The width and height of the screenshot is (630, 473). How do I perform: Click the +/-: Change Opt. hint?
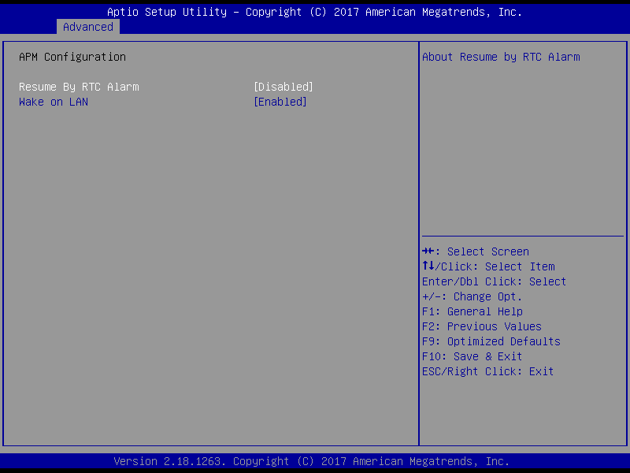[472, 296]
